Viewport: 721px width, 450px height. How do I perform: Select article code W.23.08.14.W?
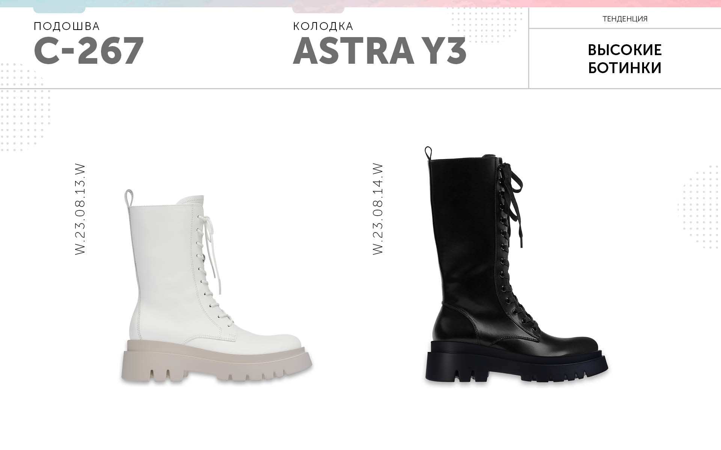(378, 209)
